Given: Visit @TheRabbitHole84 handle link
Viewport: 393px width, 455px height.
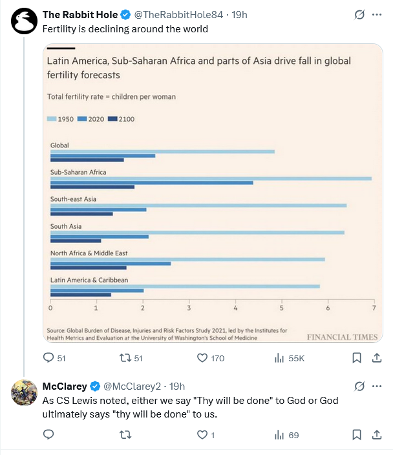Looking at the screenshot, I should [x=178, y=14].
